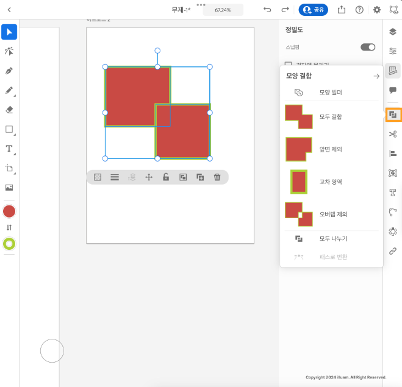Go back with the top-left arrow
The height and width of the screenshot is (387, 402).
(x=9, y=10)
